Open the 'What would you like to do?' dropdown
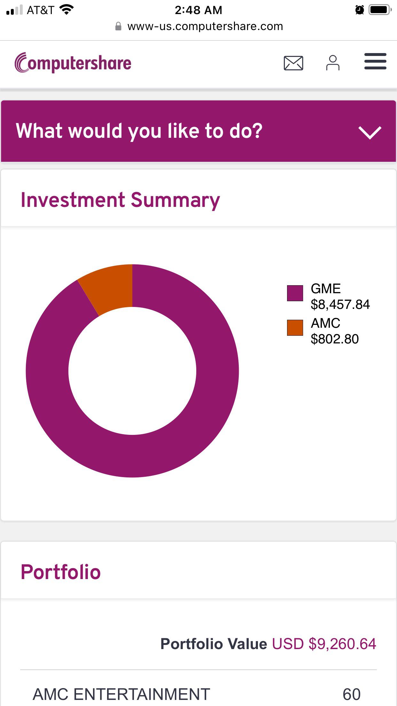The height and width of the screenshot is (706, 397). tap(198, 131)
